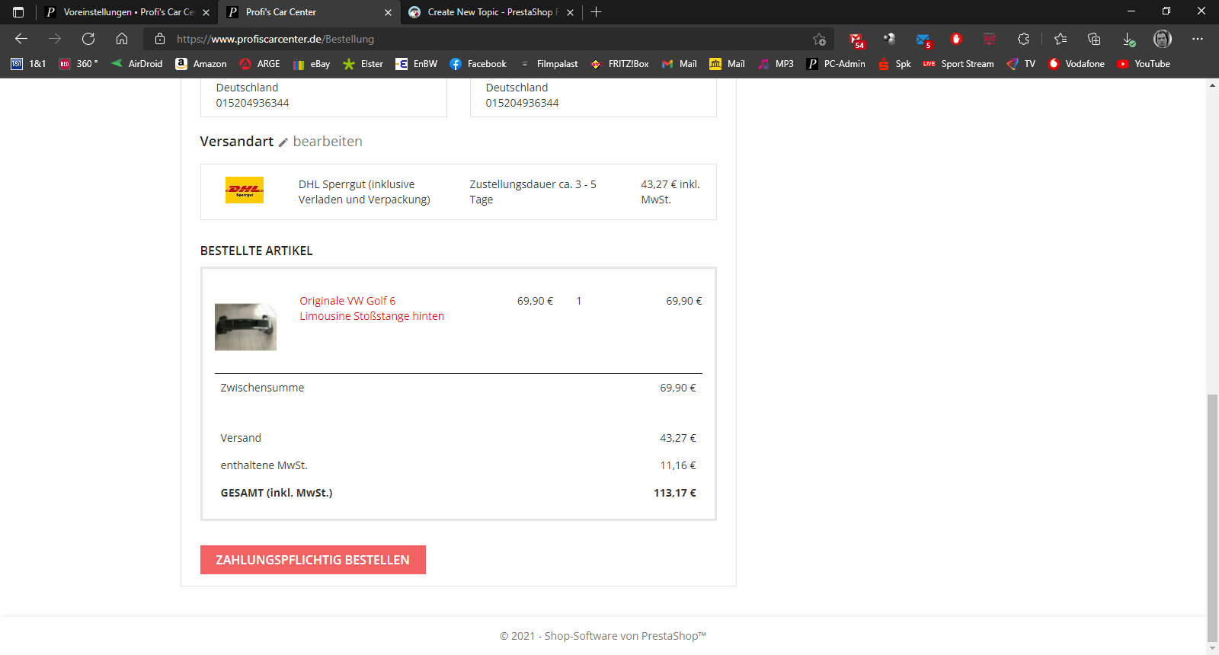Open the MP3 bookmark
The height and width of the screenshot is (655, 1219).
pos(776,64)
